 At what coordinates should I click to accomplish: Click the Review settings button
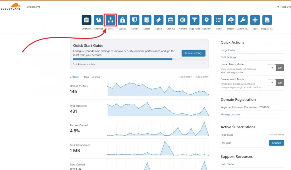point(193,53)
